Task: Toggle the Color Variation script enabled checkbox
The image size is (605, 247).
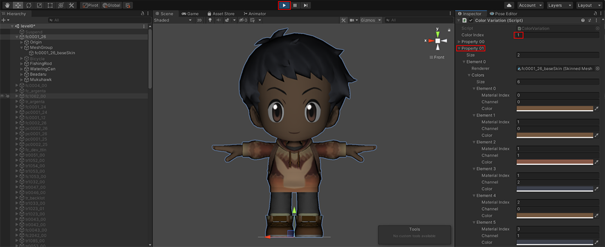Action: click(470, 20)
